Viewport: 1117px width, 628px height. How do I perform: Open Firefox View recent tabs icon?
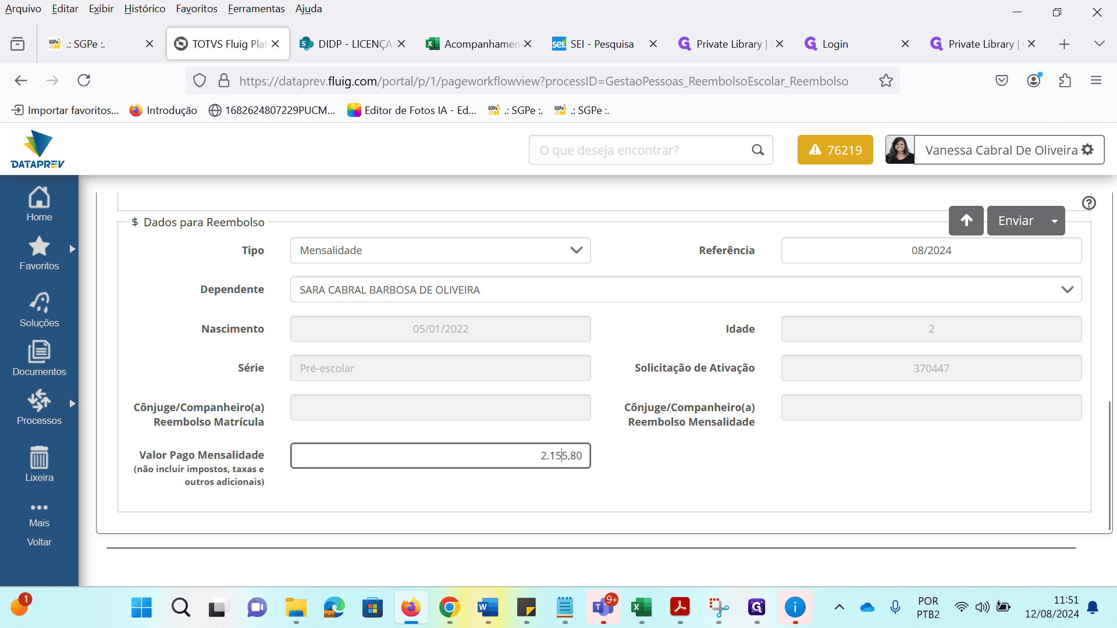(x=17, y=44)
